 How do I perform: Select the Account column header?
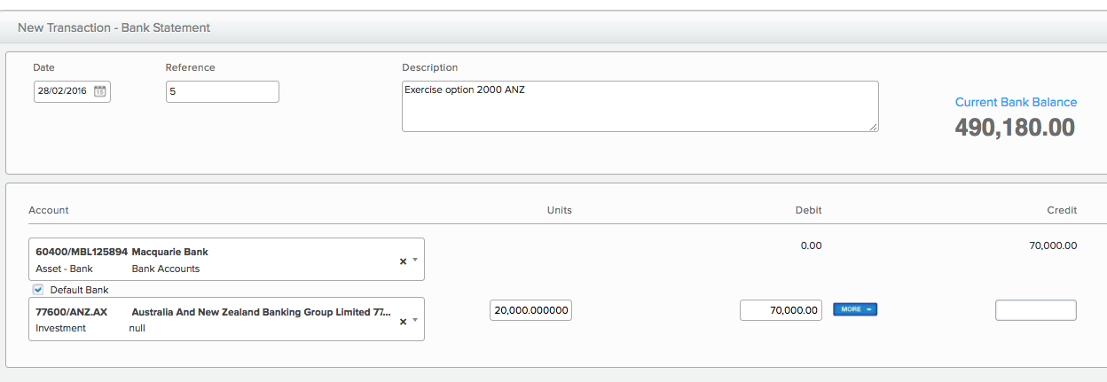(49, 210)
